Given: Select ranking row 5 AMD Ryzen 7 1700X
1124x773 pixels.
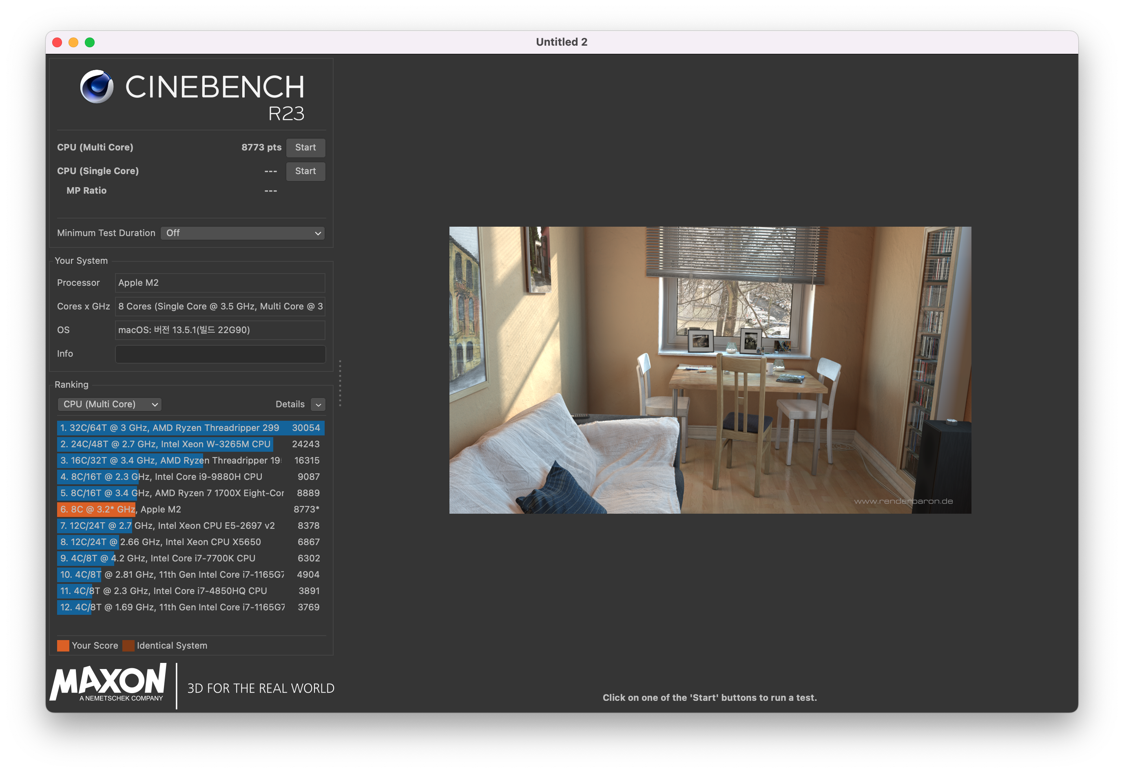Looking at the screenshot, I should [190, 493].
